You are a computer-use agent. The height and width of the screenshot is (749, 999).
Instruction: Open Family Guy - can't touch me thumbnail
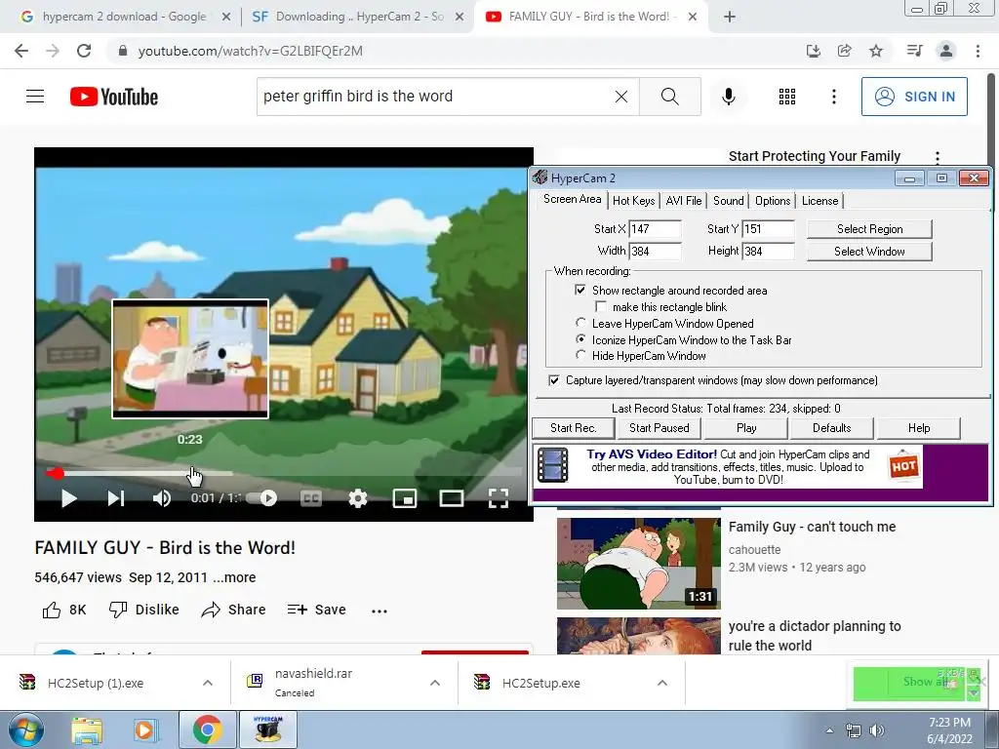tap(638, 564)
